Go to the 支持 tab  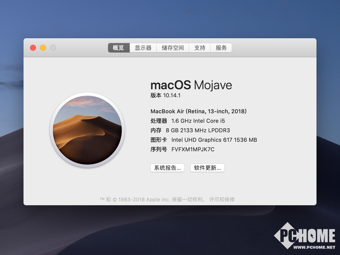tap(200, 48)
